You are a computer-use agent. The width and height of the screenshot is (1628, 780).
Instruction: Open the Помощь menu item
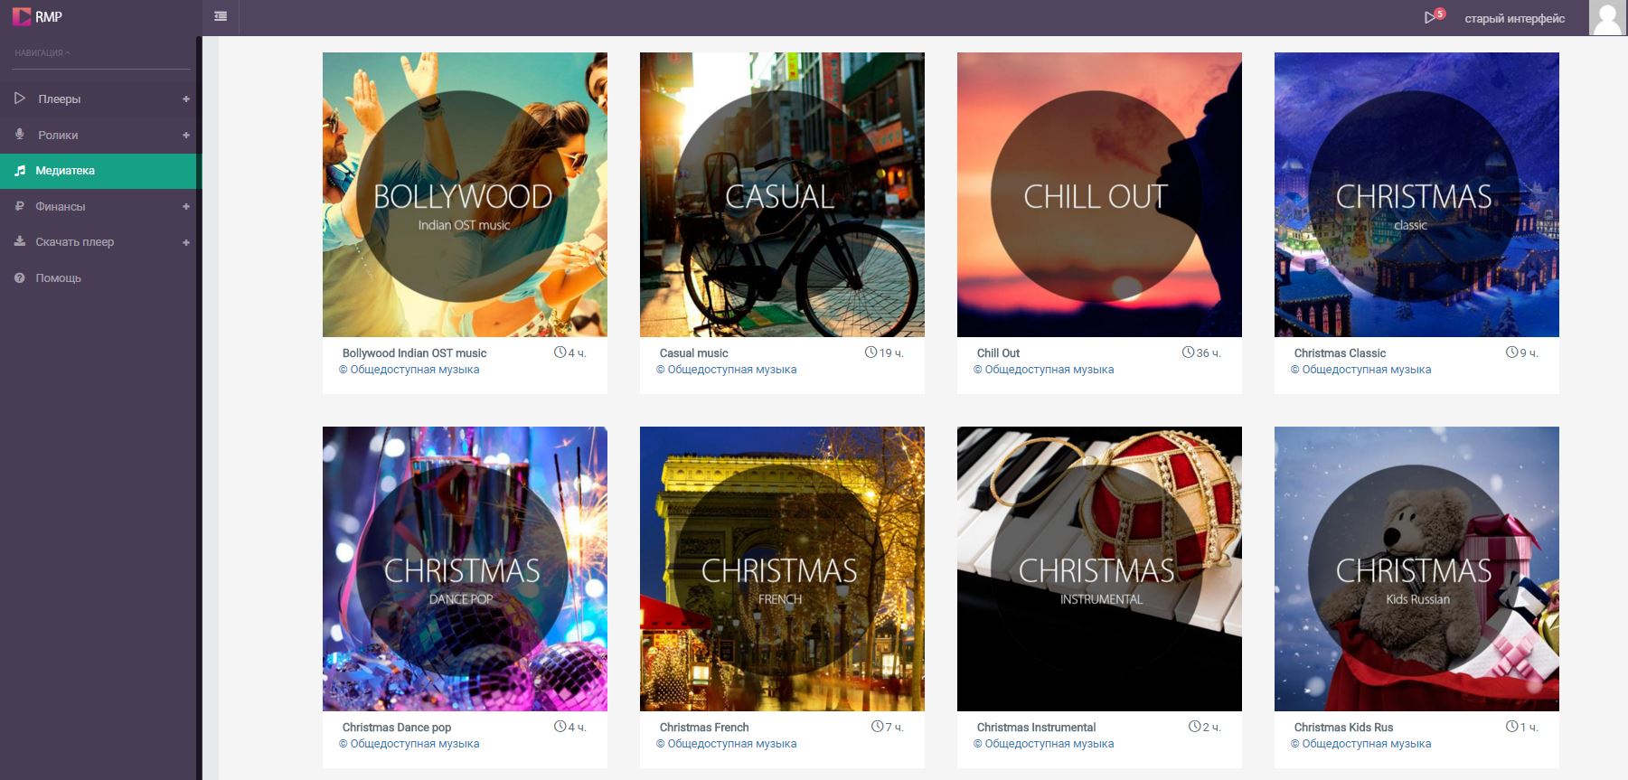99,277
